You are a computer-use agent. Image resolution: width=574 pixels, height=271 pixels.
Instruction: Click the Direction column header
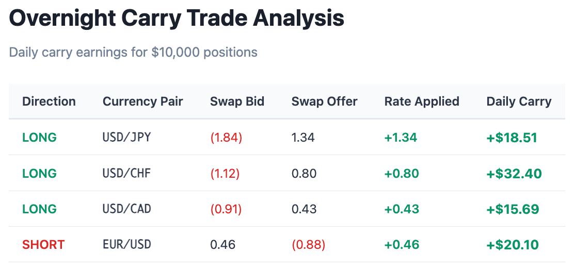tap(49, 101)
